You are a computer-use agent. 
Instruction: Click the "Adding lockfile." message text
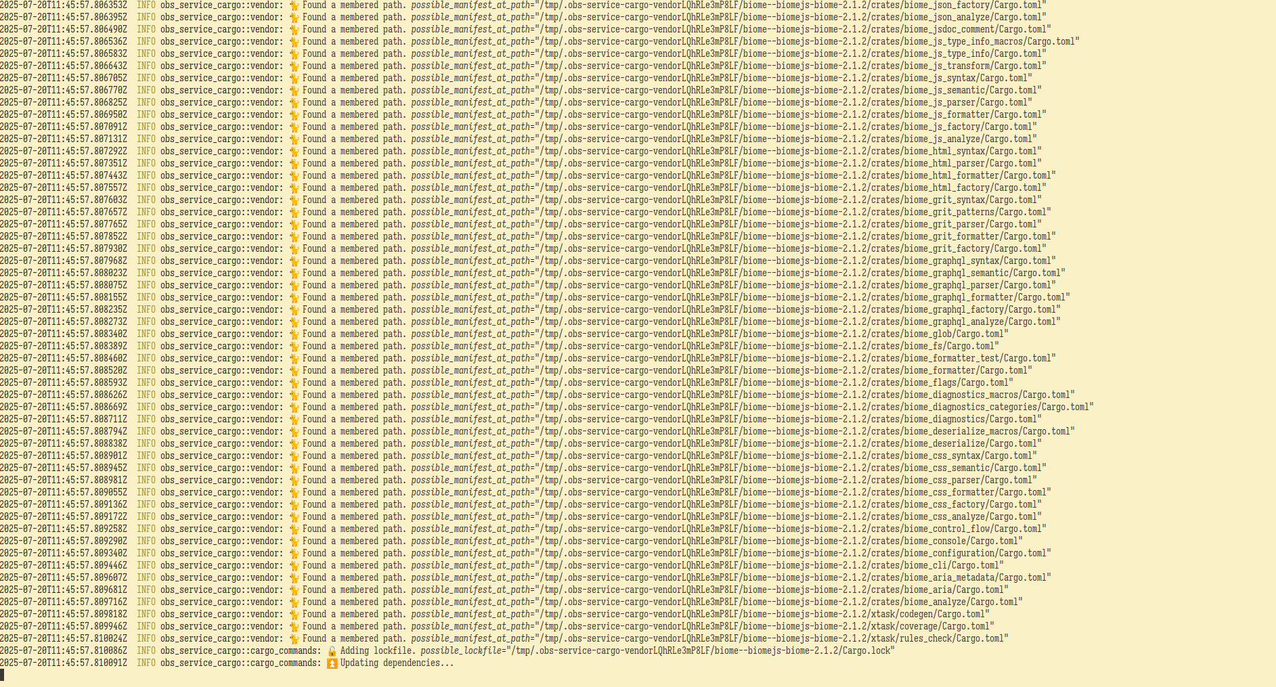378,650
